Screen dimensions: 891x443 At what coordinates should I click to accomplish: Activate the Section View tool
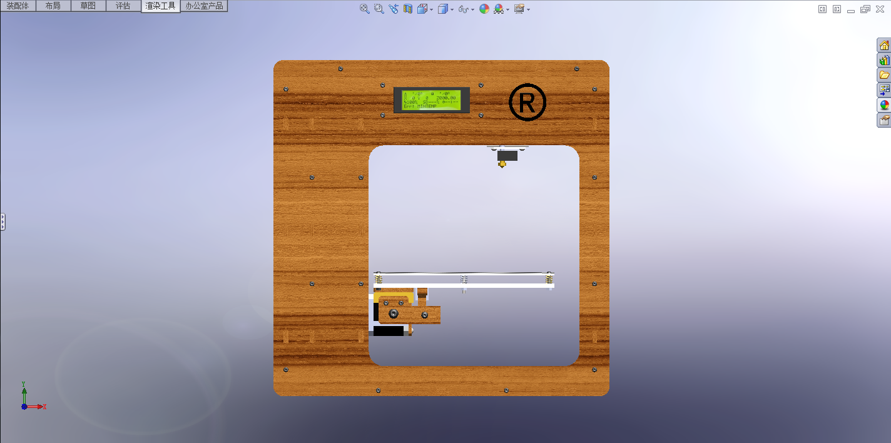408,9
